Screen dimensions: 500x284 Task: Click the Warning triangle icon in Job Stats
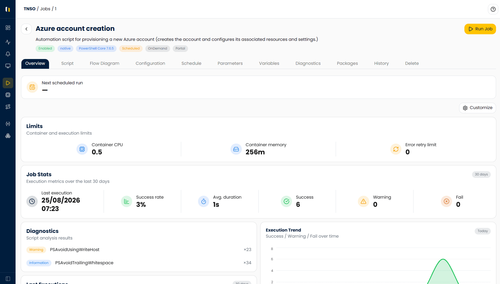[x=363, y=202]
